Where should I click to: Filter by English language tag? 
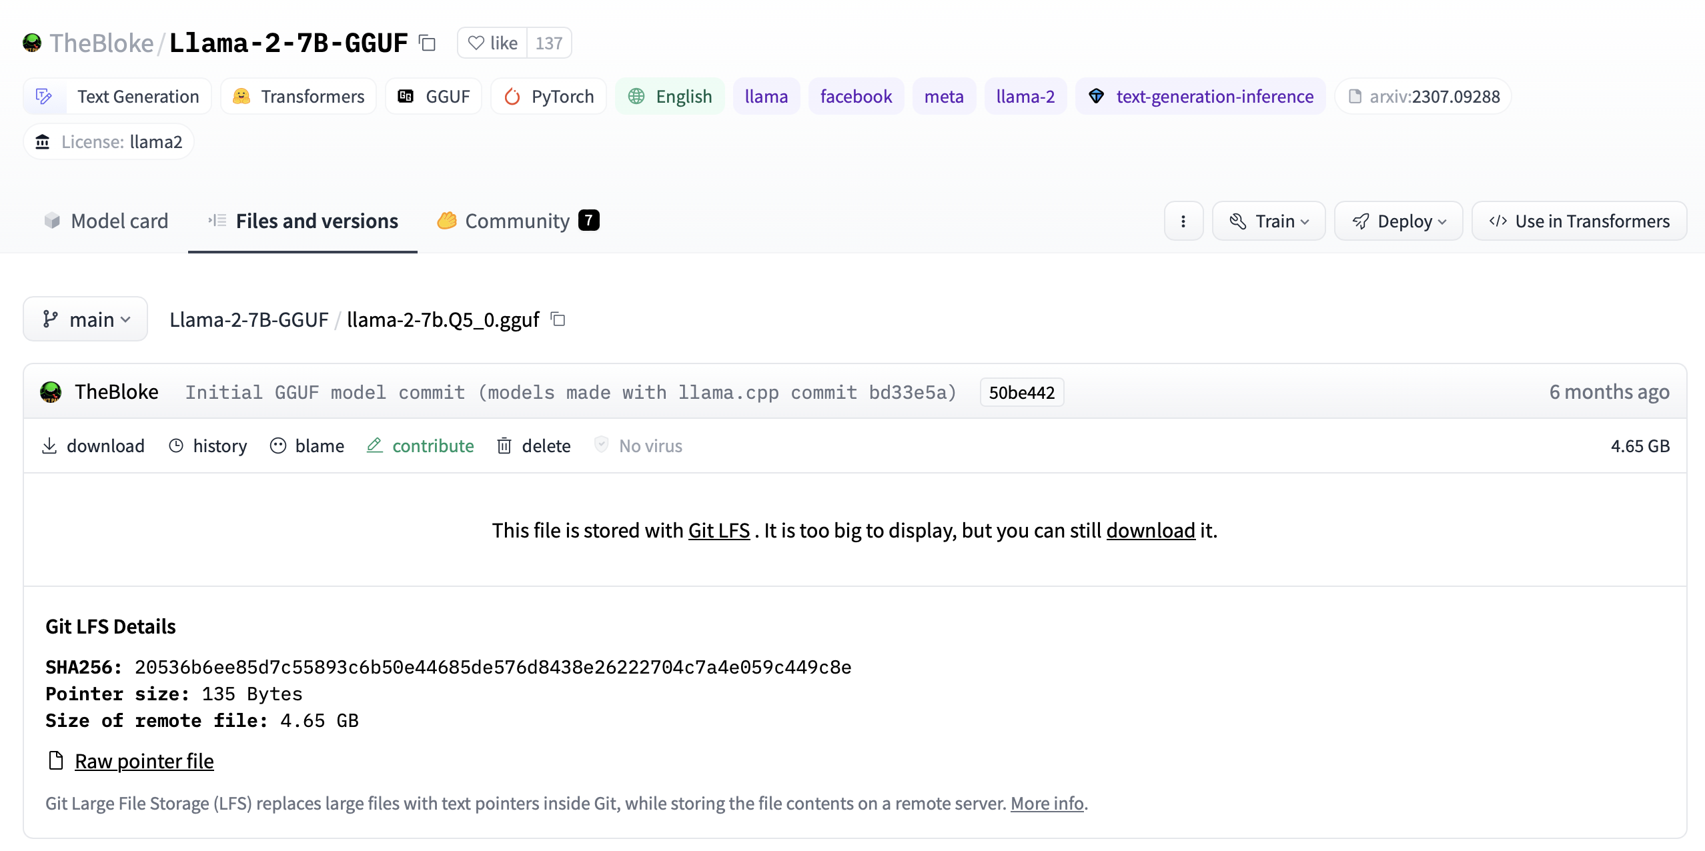pos(670,97)
